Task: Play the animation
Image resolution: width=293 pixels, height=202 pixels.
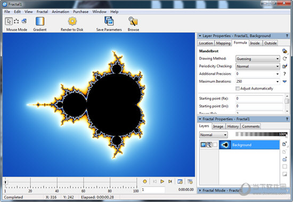Action: coord(162,181)
